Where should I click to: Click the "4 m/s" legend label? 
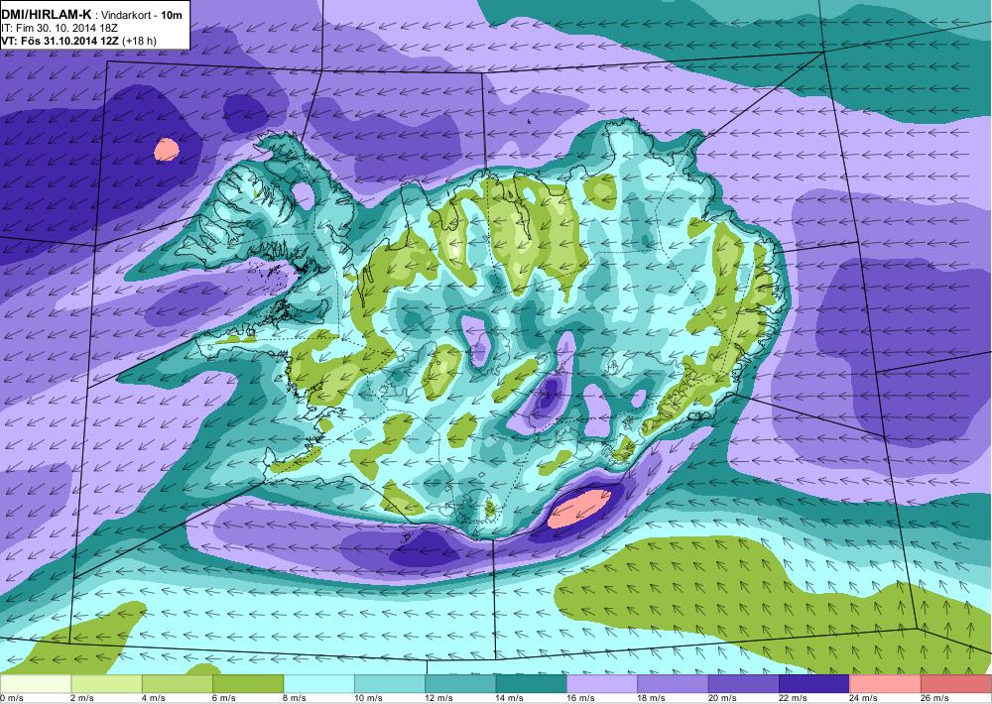click(154, 698)
